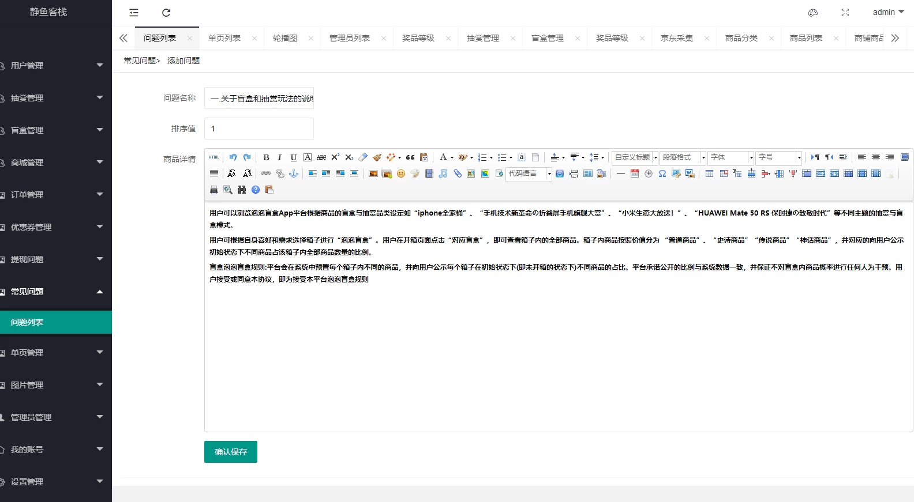This screenshot has height=502, width=914.
Task: Click the 排序值 input field
Action: (259, 129)
